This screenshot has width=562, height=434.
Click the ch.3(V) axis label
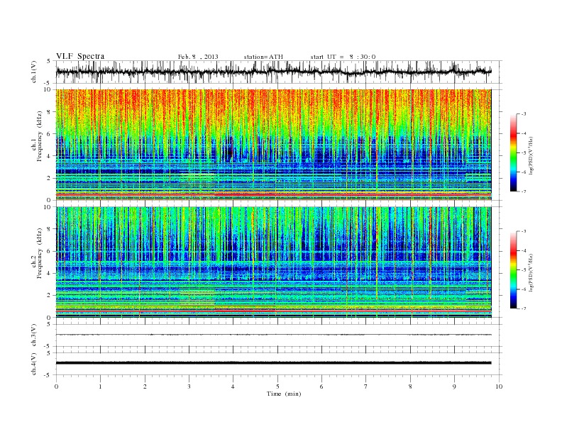[x=33, y=335]
